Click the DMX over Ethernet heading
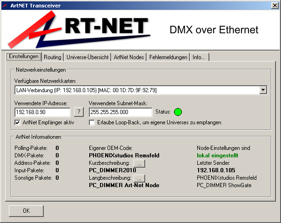The height and width of the screenshot is (223, 281). (x=214, y=30)
